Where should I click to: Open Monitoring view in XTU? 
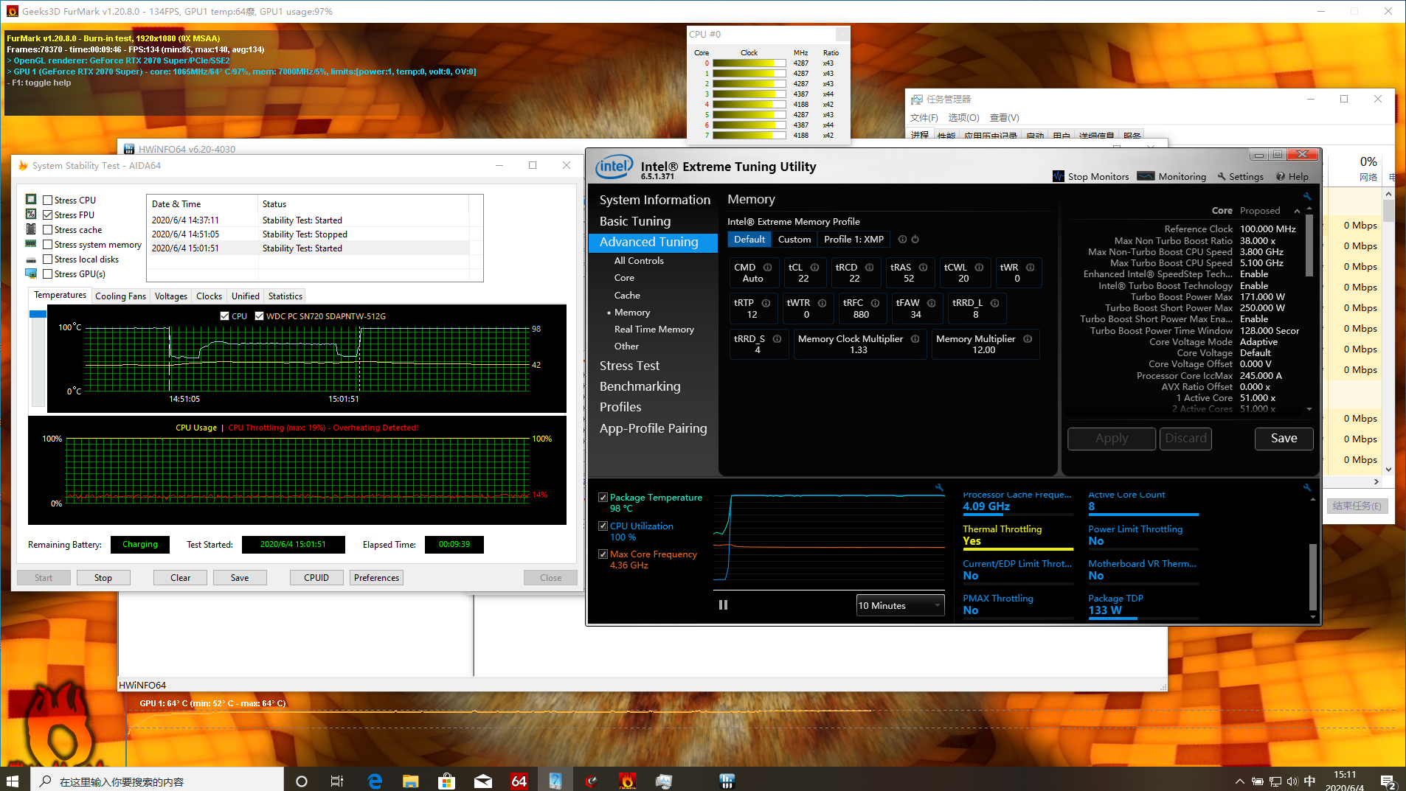1171,176
